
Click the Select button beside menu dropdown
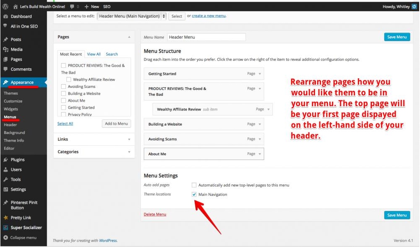click(177, 16)
